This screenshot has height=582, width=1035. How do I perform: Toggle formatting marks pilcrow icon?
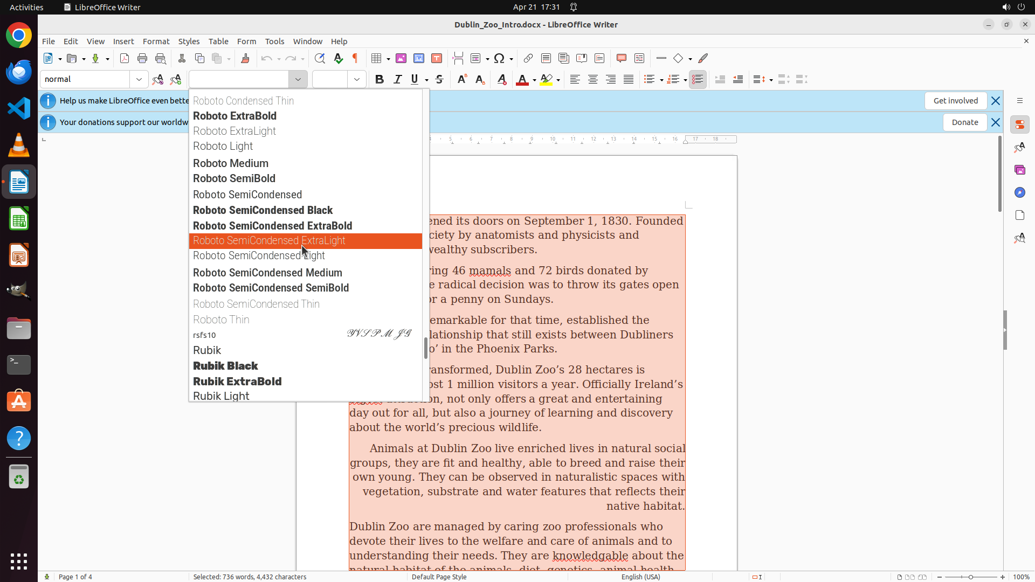click(355, 58)
